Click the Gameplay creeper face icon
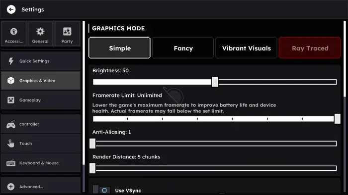This screenshot has width=348, height=195. (x=10, y=100)
